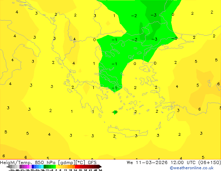Click the '-6' color scale label
Image resolution: width=221 pixels, height=171 pixels.
(x=51, y=170)
